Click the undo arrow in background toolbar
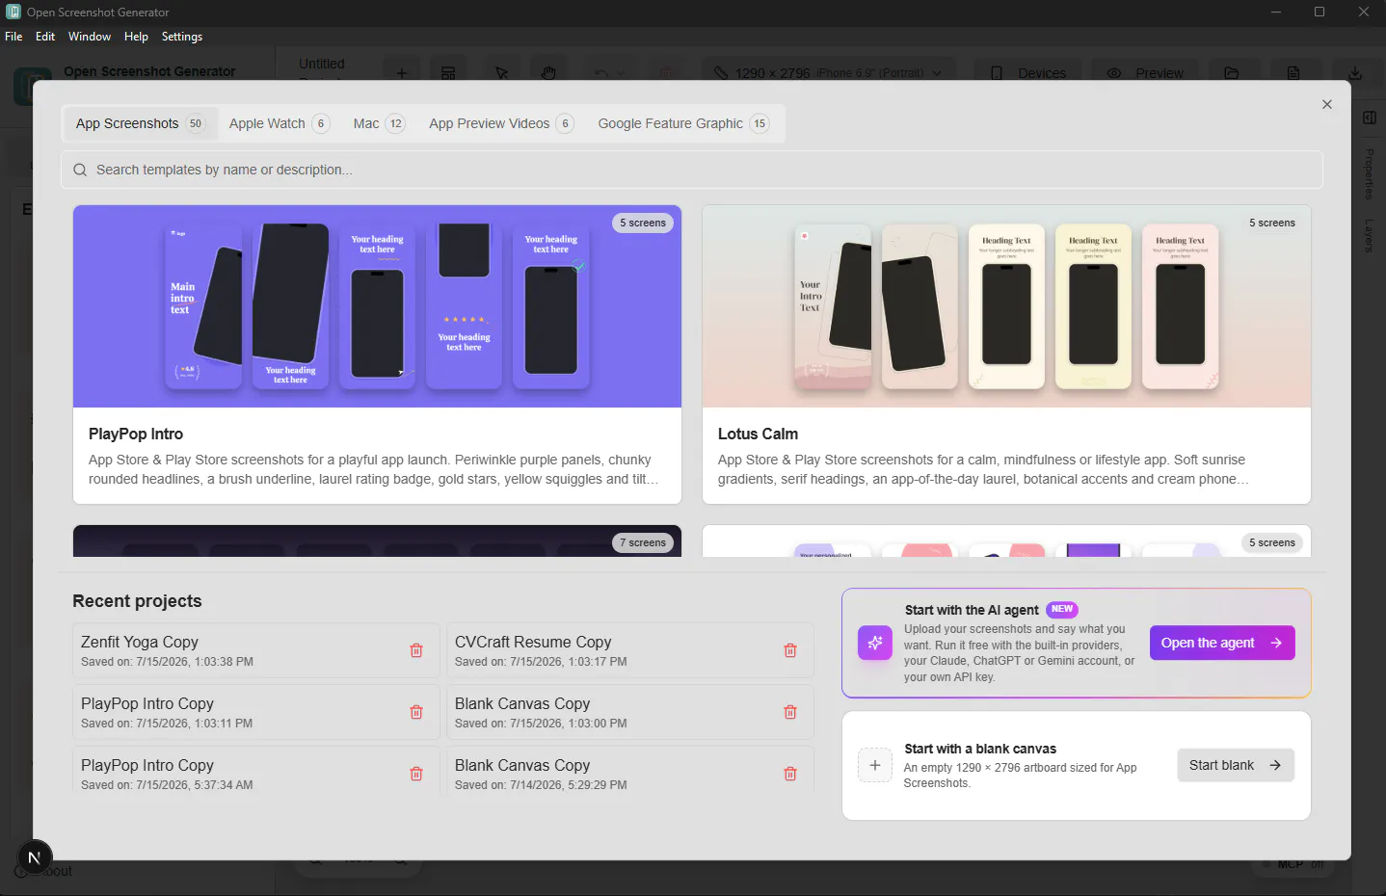 (601, 73)
